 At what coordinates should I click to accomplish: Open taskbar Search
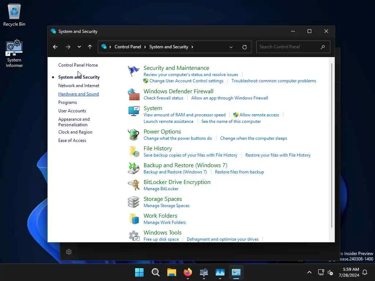coord(155,272)
